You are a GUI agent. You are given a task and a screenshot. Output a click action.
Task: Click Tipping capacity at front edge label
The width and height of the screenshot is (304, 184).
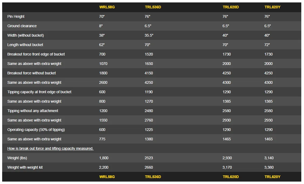pyautogui.click(x=39, y=92)
